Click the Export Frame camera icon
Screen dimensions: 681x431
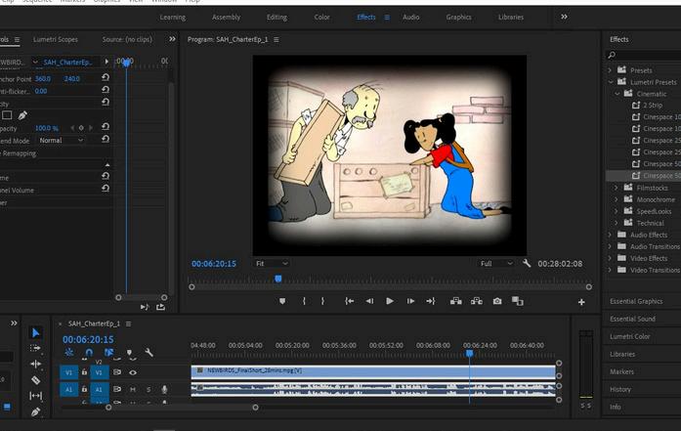tap(497, 301)
